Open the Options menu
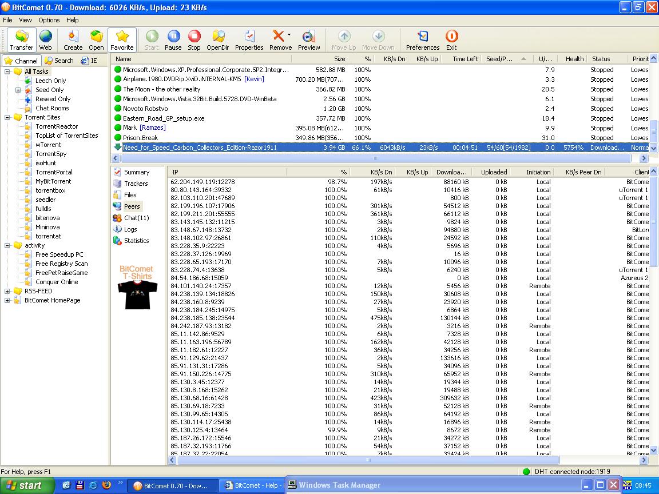The image size is (659, 494). (x=49, y=20)
